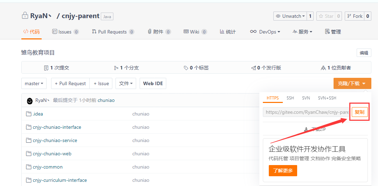378x186 pixels.
Task: Click the 编辑 button
Action: tap(364, 53)
